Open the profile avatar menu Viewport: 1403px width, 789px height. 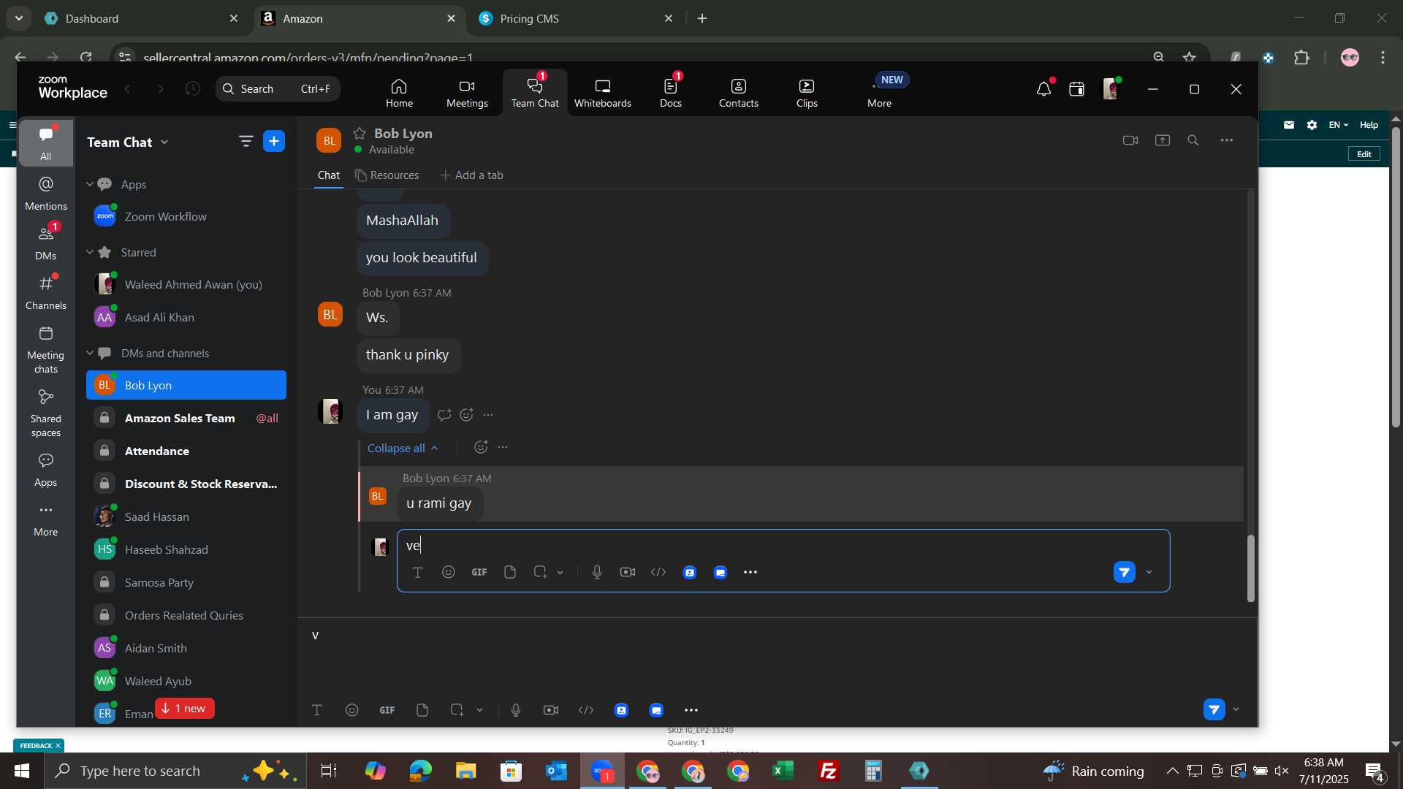1111,89
